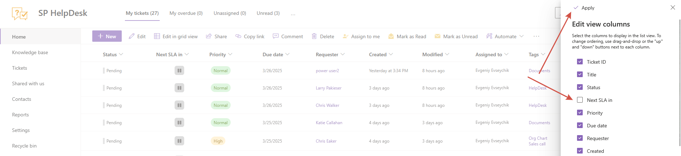Open the Larry Pakieser requester link

click(x=328, y=88)
